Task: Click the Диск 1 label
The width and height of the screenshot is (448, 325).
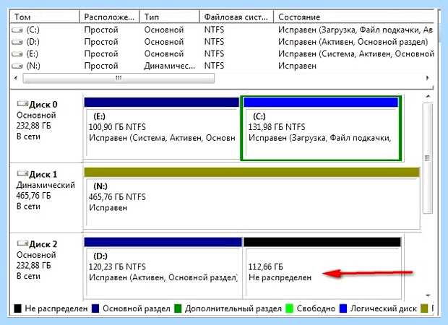Action: [x=43, y=174]
